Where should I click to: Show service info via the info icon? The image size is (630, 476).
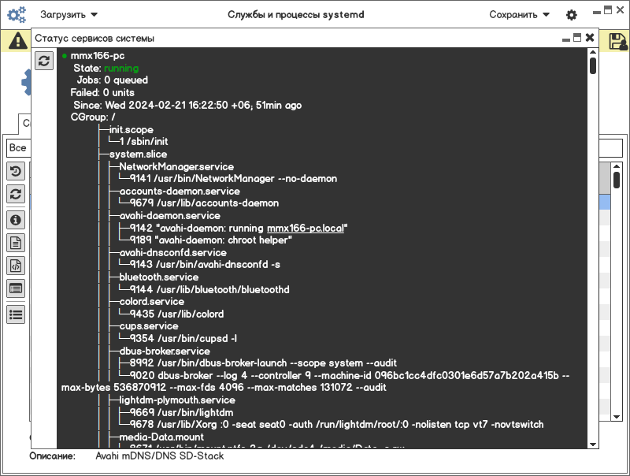coord(16,220)
